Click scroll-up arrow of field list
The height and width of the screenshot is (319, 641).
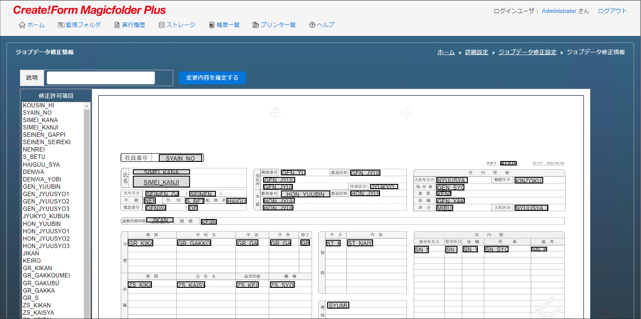pos(87,106)
